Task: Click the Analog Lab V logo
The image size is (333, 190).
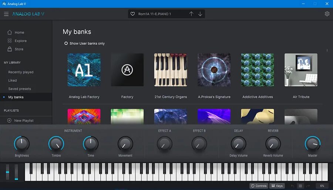Action: pos(28,14)
